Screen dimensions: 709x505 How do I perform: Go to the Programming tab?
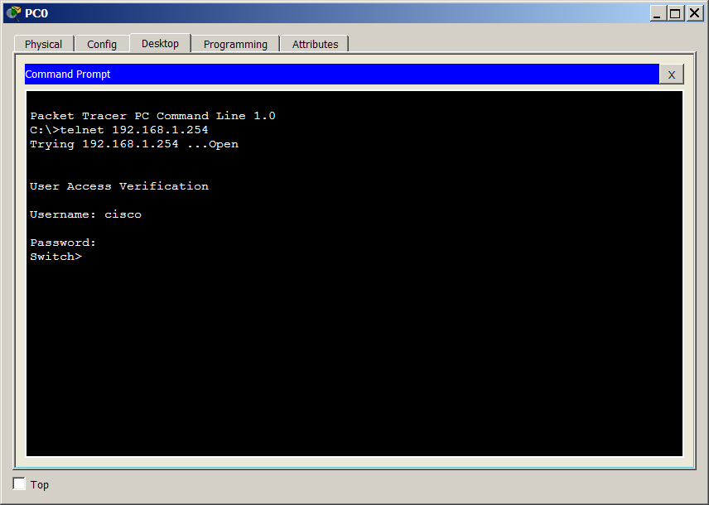[x=235, y=45]
